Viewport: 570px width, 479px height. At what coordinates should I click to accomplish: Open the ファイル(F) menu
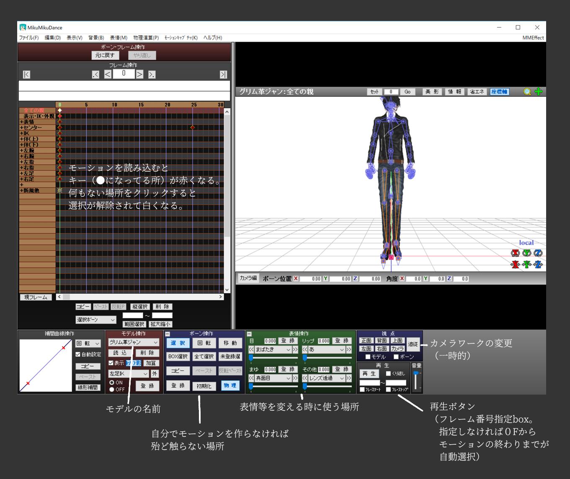pos(29,38)
